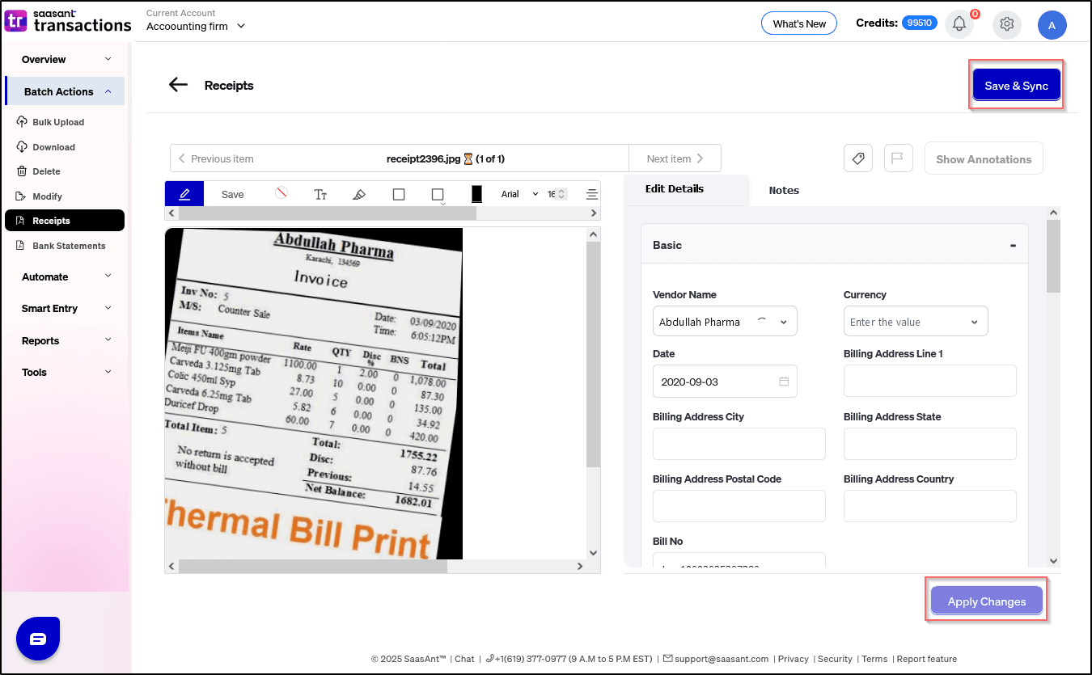Open the chat bubble widget
This screenshot has width=1092, height=675.
pos(38,639)
